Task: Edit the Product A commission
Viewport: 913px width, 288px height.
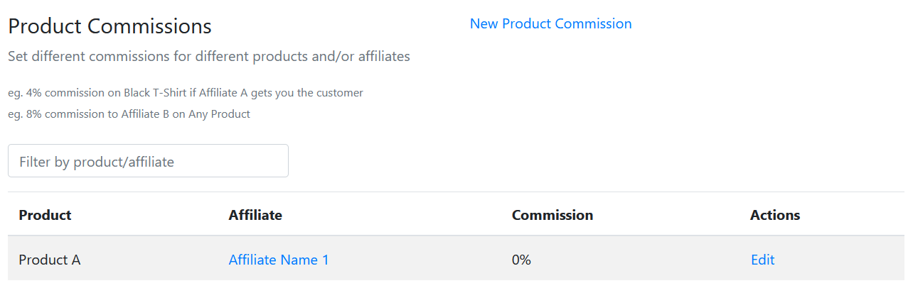Action: (762, 260)
